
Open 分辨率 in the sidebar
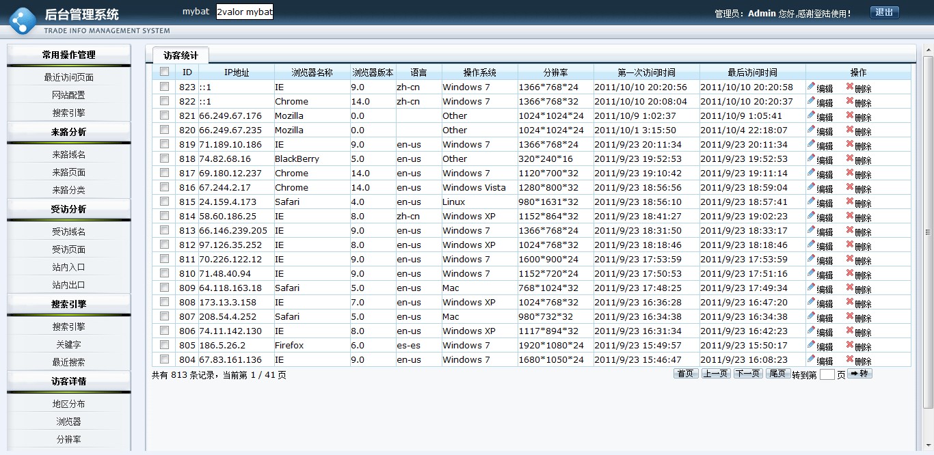click(68, 440)
